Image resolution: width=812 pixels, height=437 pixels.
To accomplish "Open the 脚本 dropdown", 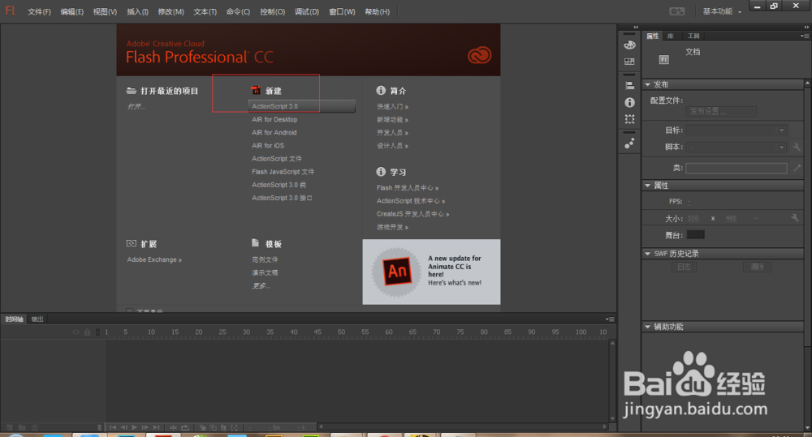I will 736,148.
